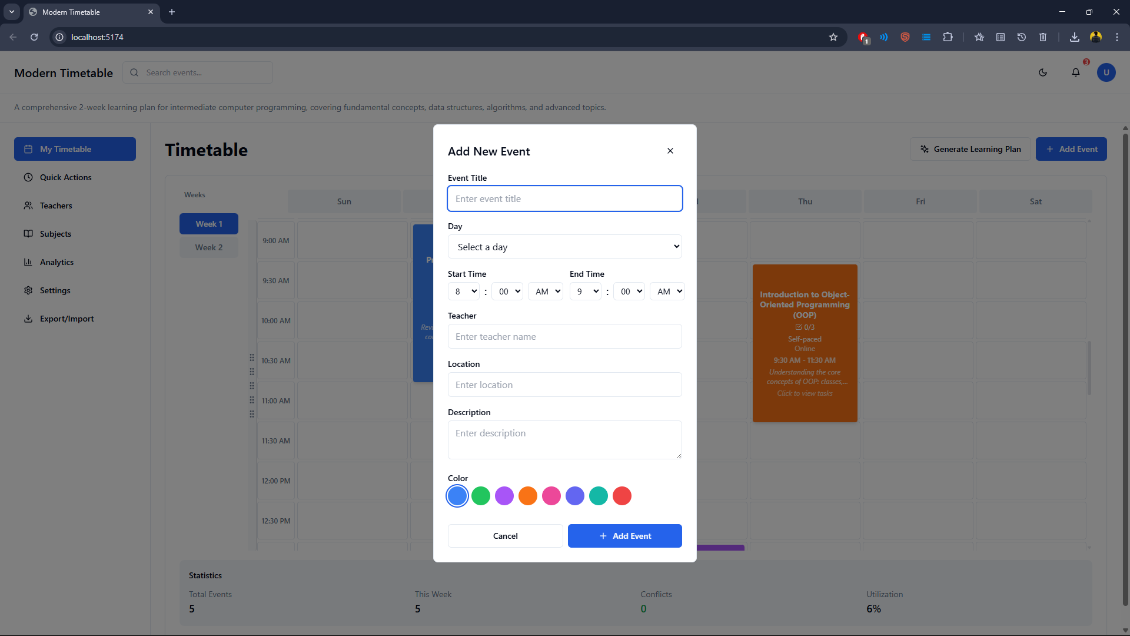Open notifications bell icon

[x=1075, y=72]
